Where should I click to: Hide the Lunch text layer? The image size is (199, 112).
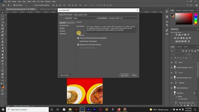point(172,73)
